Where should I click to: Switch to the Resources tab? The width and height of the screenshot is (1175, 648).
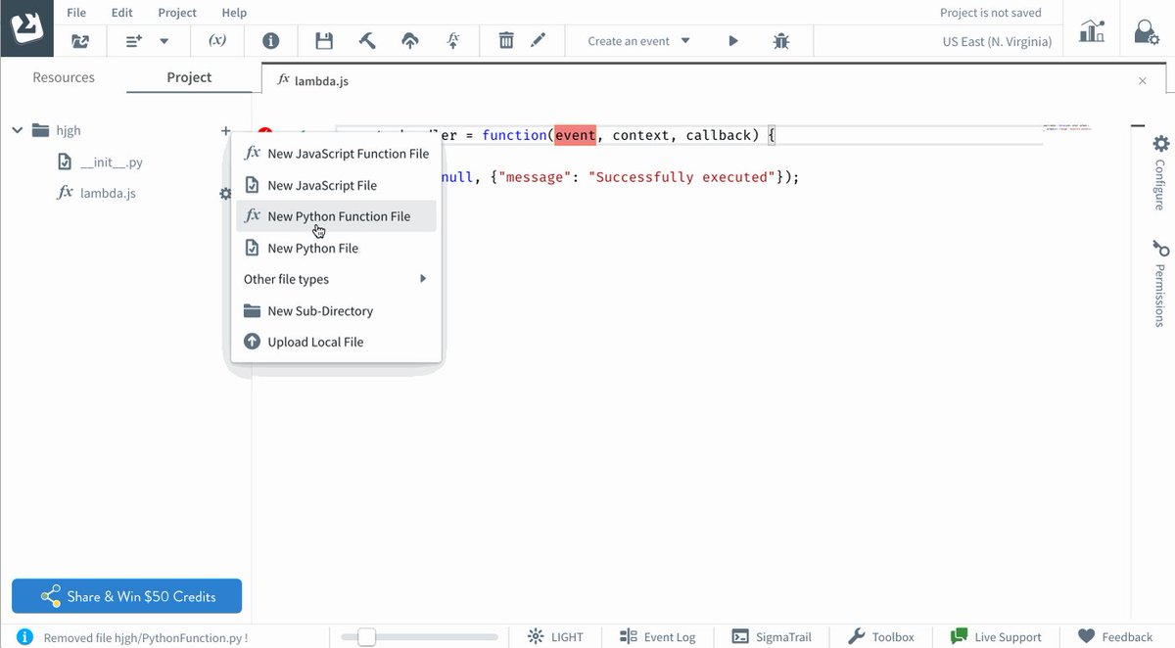(x=64, y=77)
